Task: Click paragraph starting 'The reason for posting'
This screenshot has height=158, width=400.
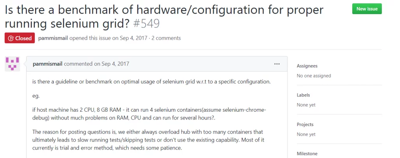Action: [148, 140]
